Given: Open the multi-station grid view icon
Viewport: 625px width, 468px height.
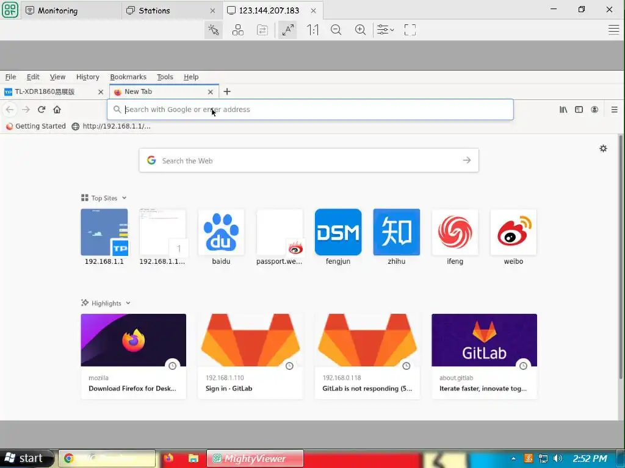Looking at the screenshot, I should [238, 30].
